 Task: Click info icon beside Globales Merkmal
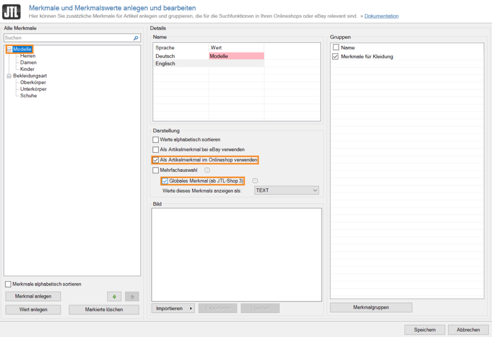pos(255,181)
